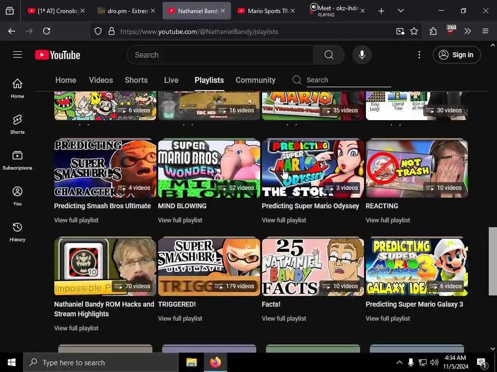Switch to channel Community tab
Image resolution: width=497 pixels, height=372 pixels.
click(x=255, y=80)
